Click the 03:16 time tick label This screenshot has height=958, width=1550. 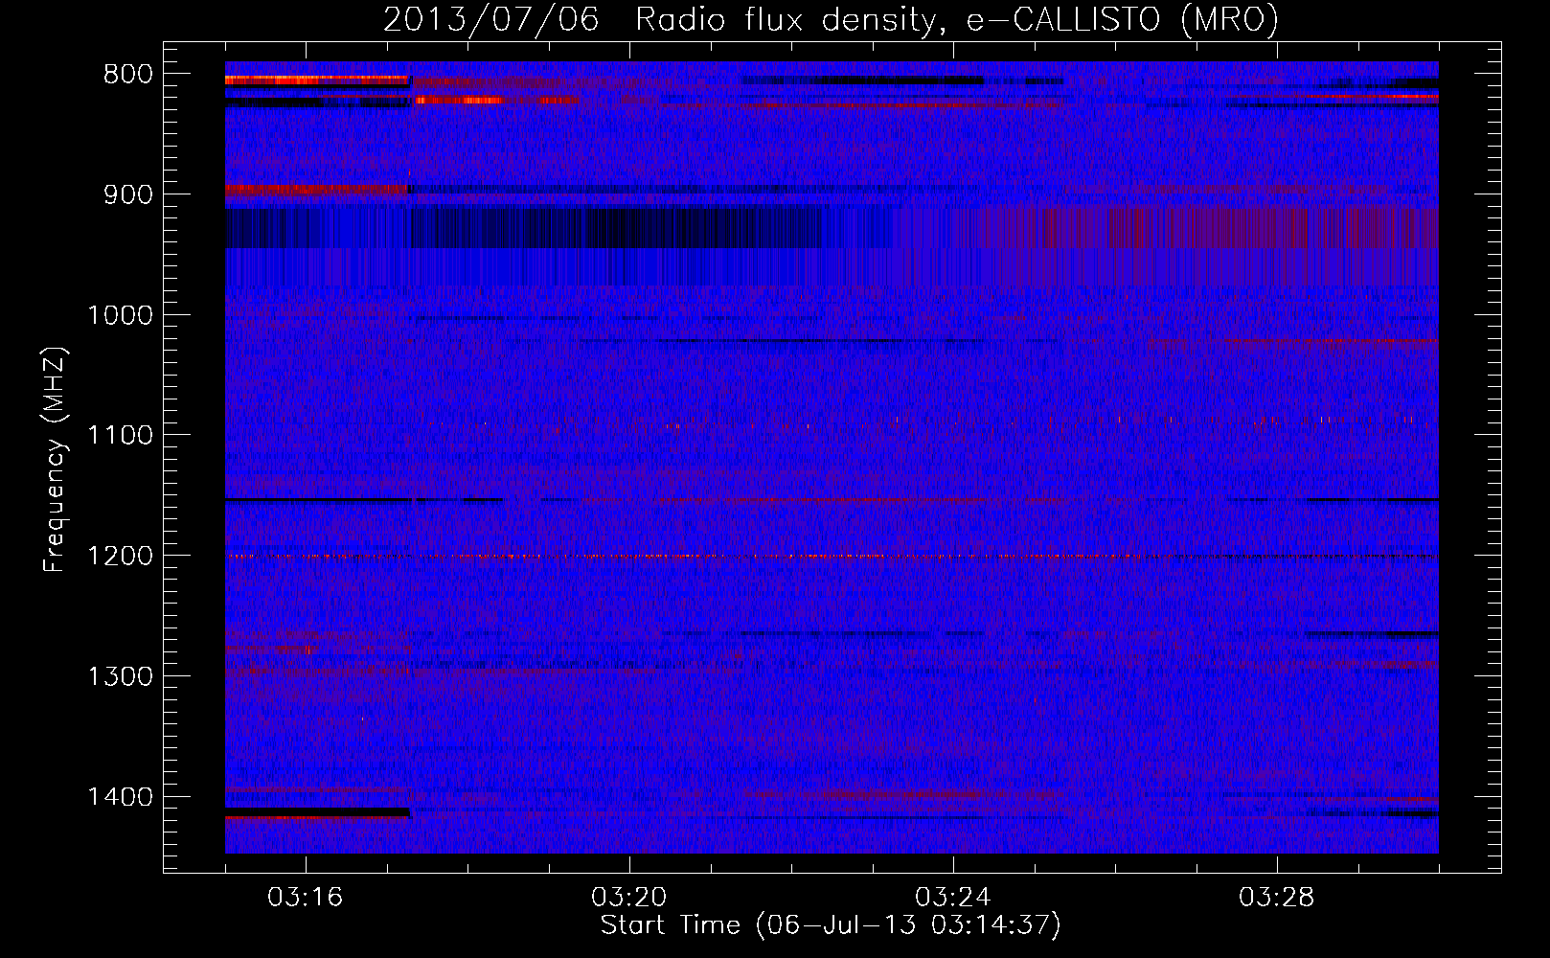tap(306, 898)
